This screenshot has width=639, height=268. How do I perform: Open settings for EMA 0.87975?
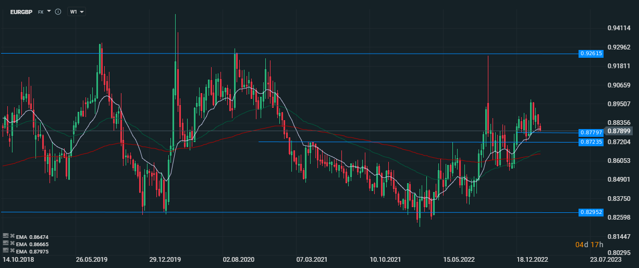[x=6, y=250]
